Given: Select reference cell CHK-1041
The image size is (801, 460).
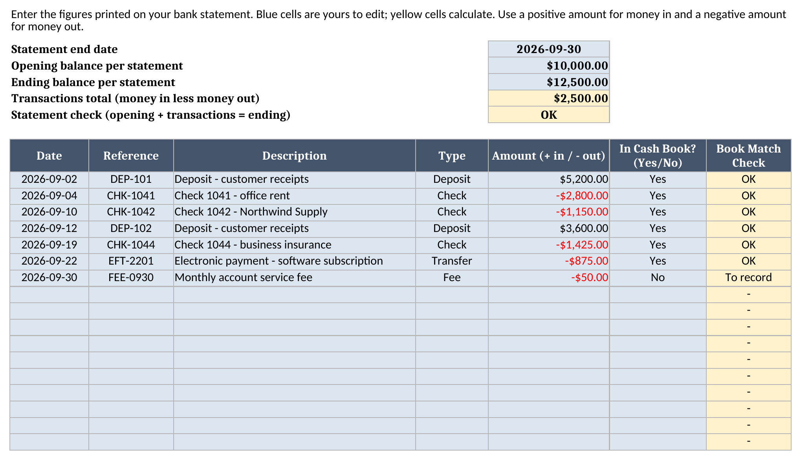Looking at the screenshot, I should coord(131,196).
